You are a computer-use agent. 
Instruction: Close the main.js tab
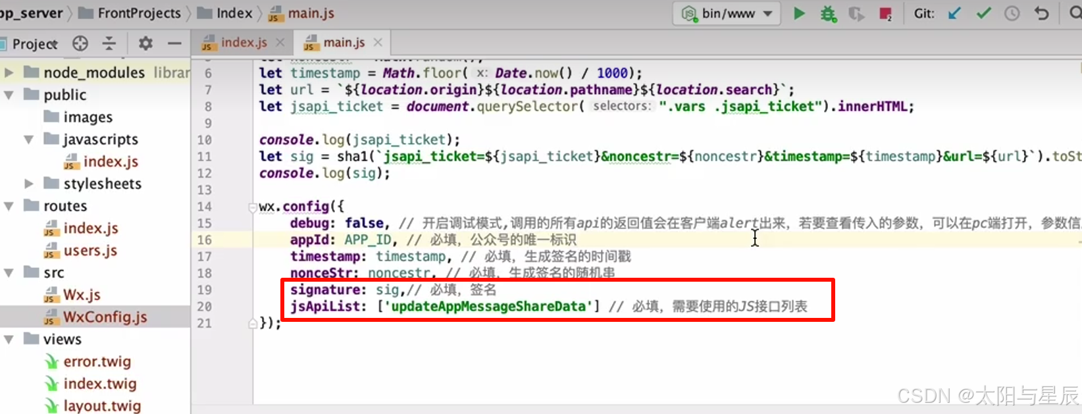(378, 42)
